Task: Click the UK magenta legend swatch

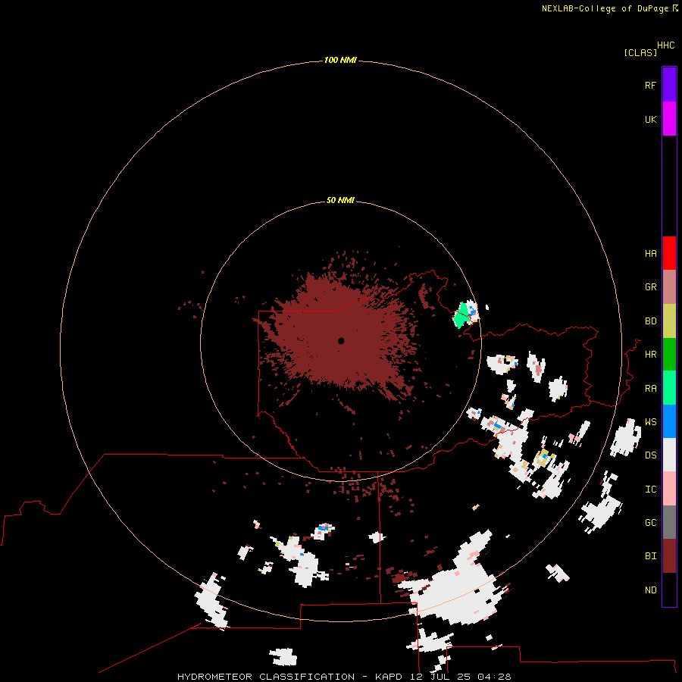Action: point(669,119)
